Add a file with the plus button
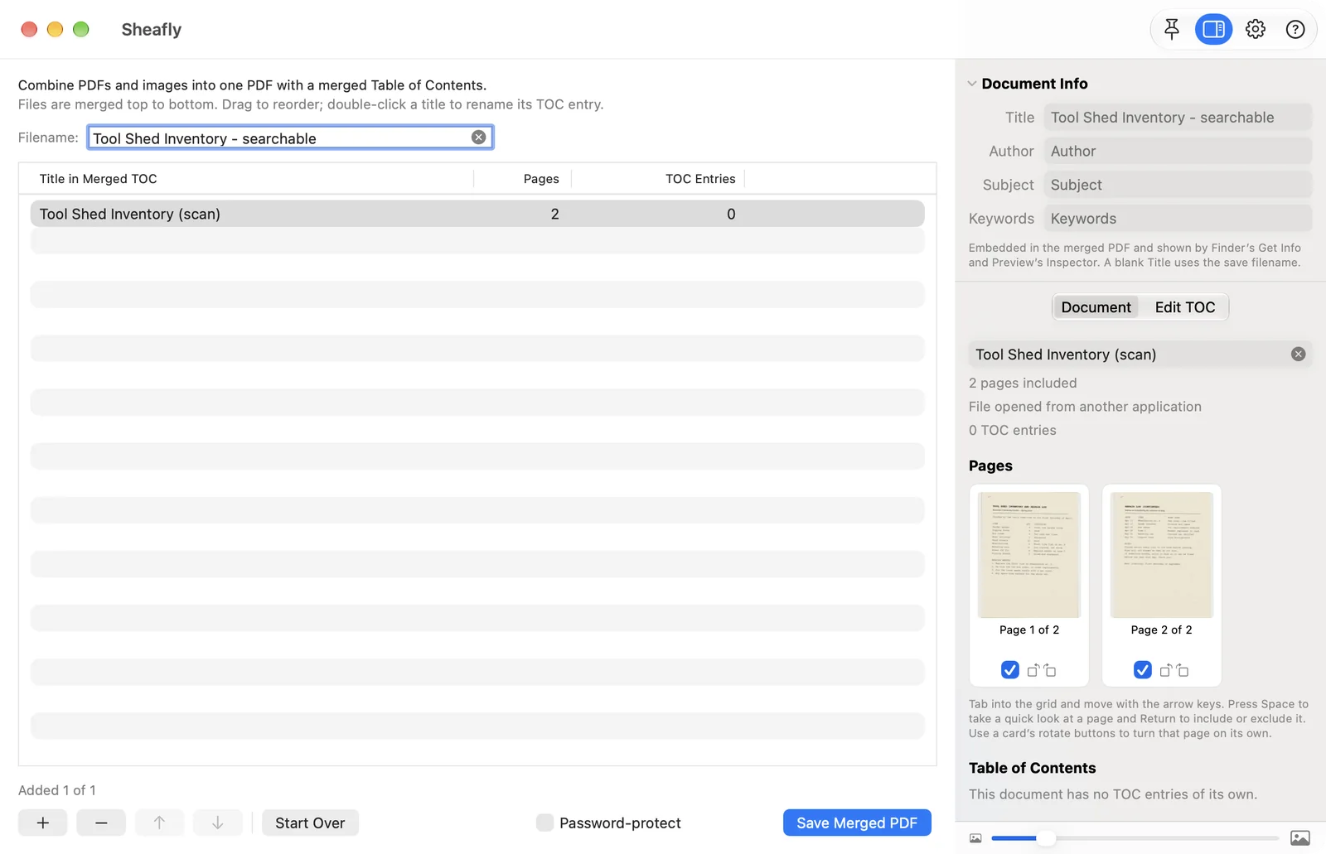The height and width of the screenshot is (854, 1326). pos(43,823)
